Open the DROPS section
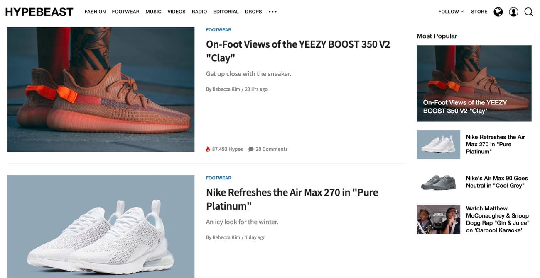The width and height of the screenshot is (540, 278). [x=253, y=12]
